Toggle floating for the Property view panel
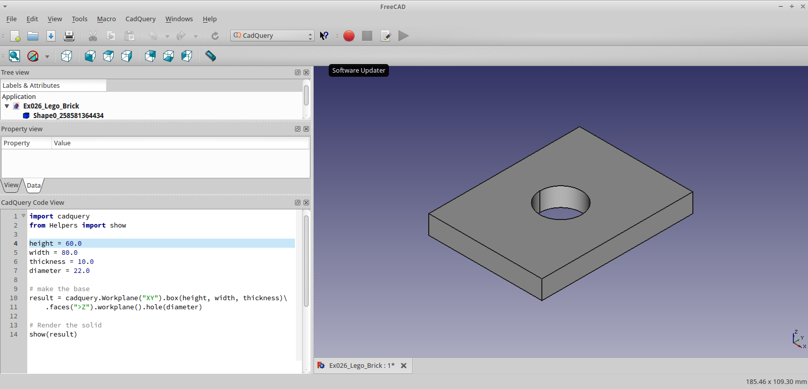The height and width of the screenshot is (389, 808). (297, 129)
